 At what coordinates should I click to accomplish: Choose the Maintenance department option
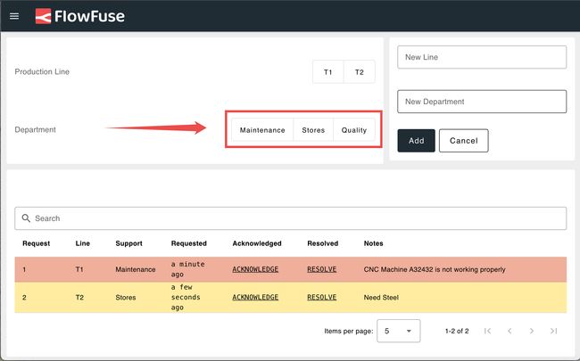click(x=262, y=130)
